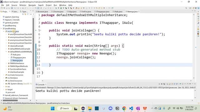Open the Windows Start button
The height and width of the screenshot is (112, 200).
pyautogui.click(x=52, y=109)
